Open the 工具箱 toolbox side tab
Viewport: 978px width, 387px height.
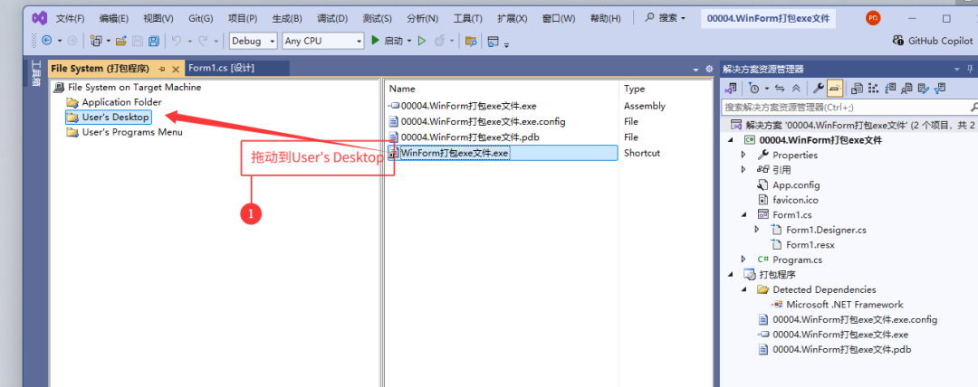point(36,73)
